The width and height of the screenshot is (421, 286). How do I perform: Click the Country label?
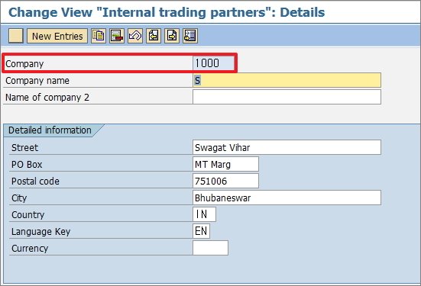point(28,215)
